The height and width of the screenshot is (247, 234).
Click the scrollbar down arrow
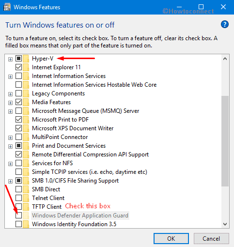pos(225,224)
